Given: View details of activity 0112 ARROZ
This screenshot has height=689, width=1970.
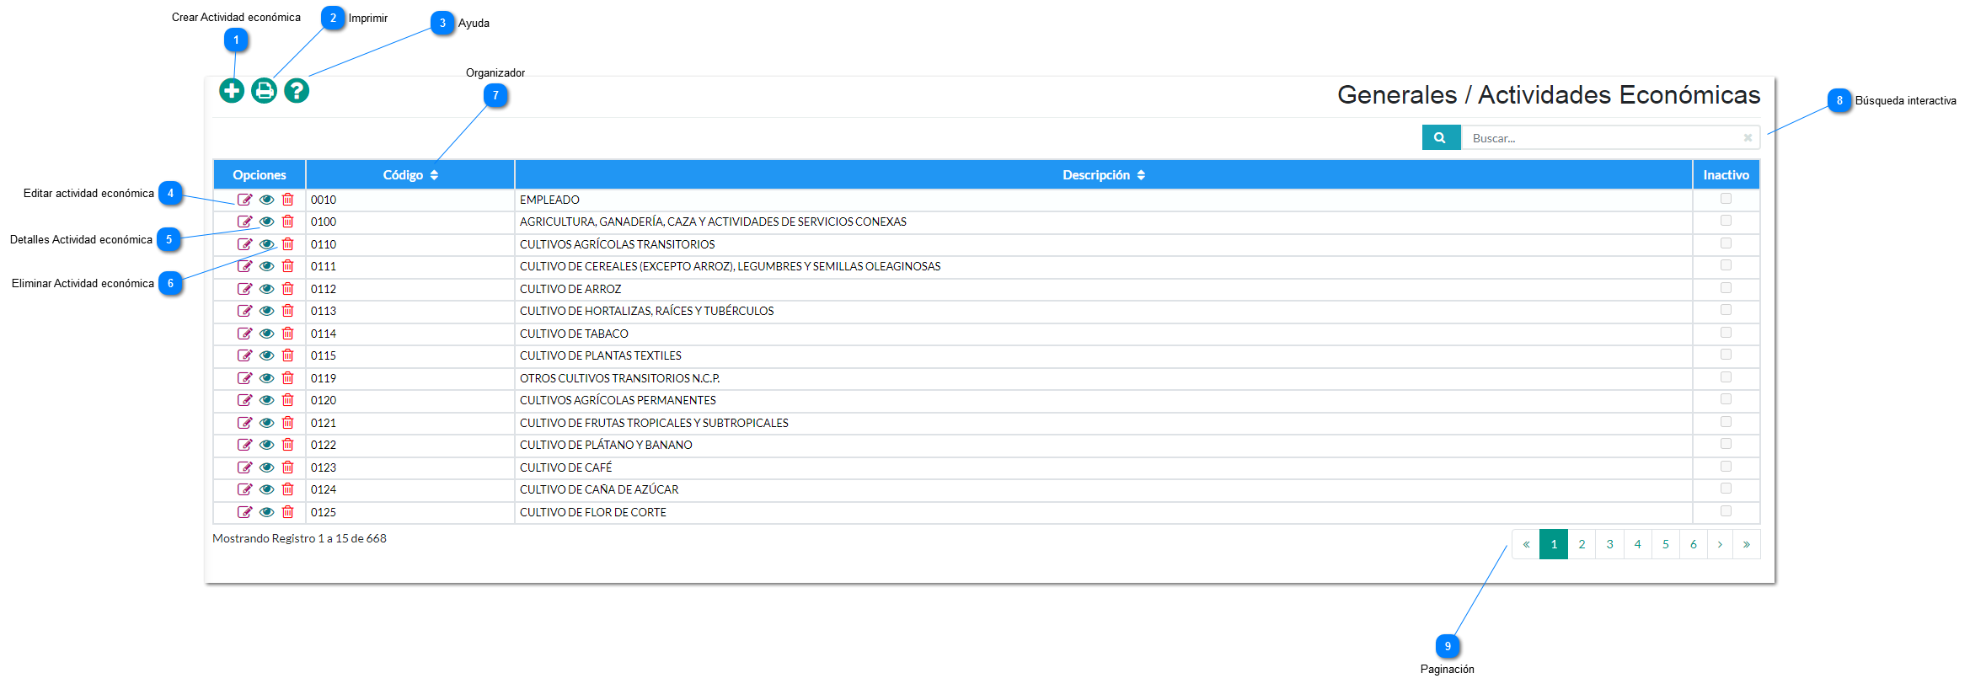Looking at the screenshot, I should 266,289.
